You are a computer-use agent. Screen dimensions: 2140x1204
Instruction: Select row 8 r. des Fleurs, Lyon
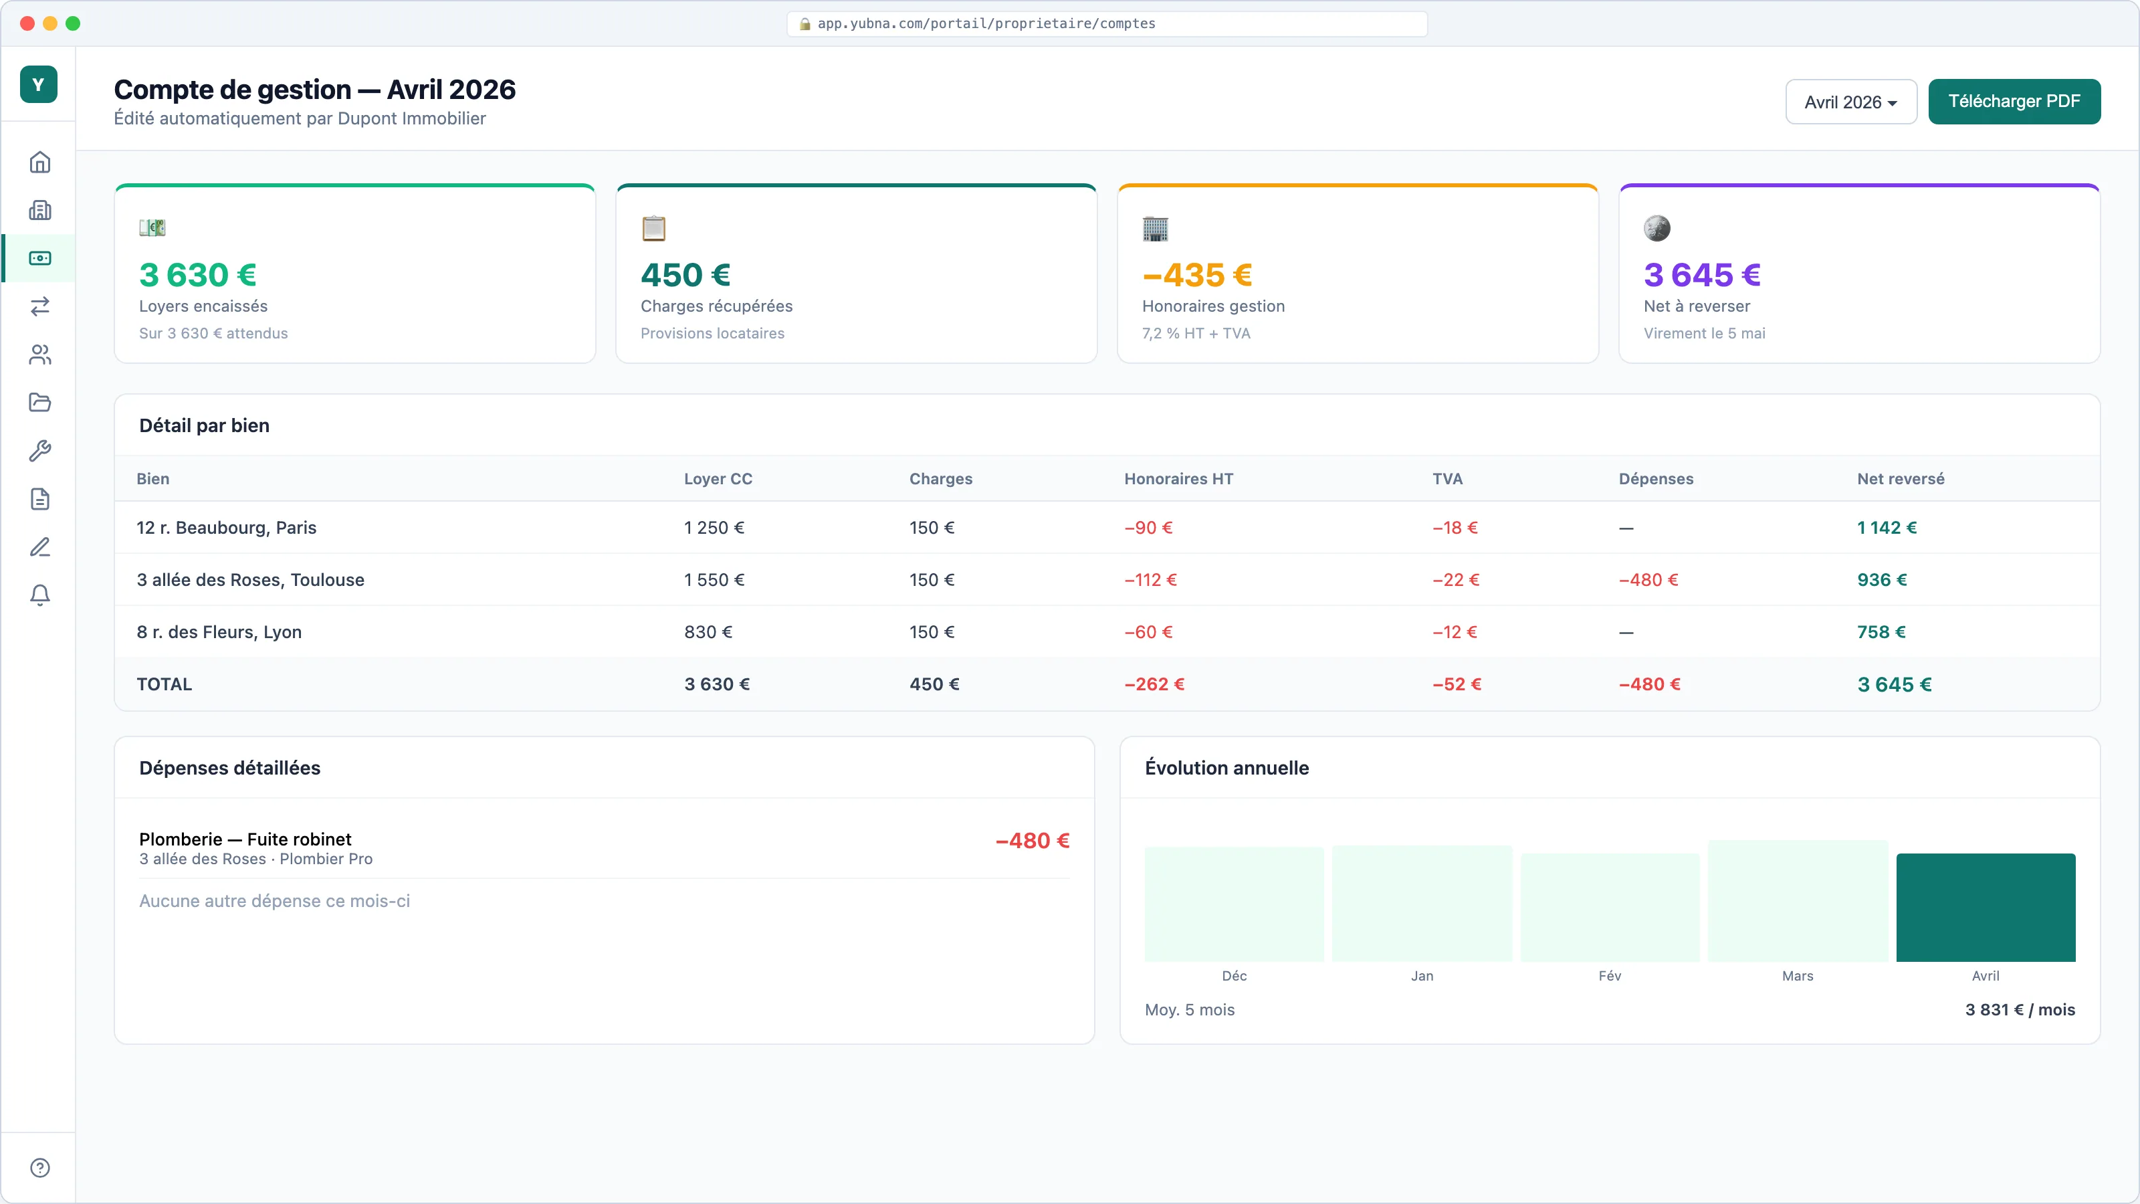coord(1107,632)
